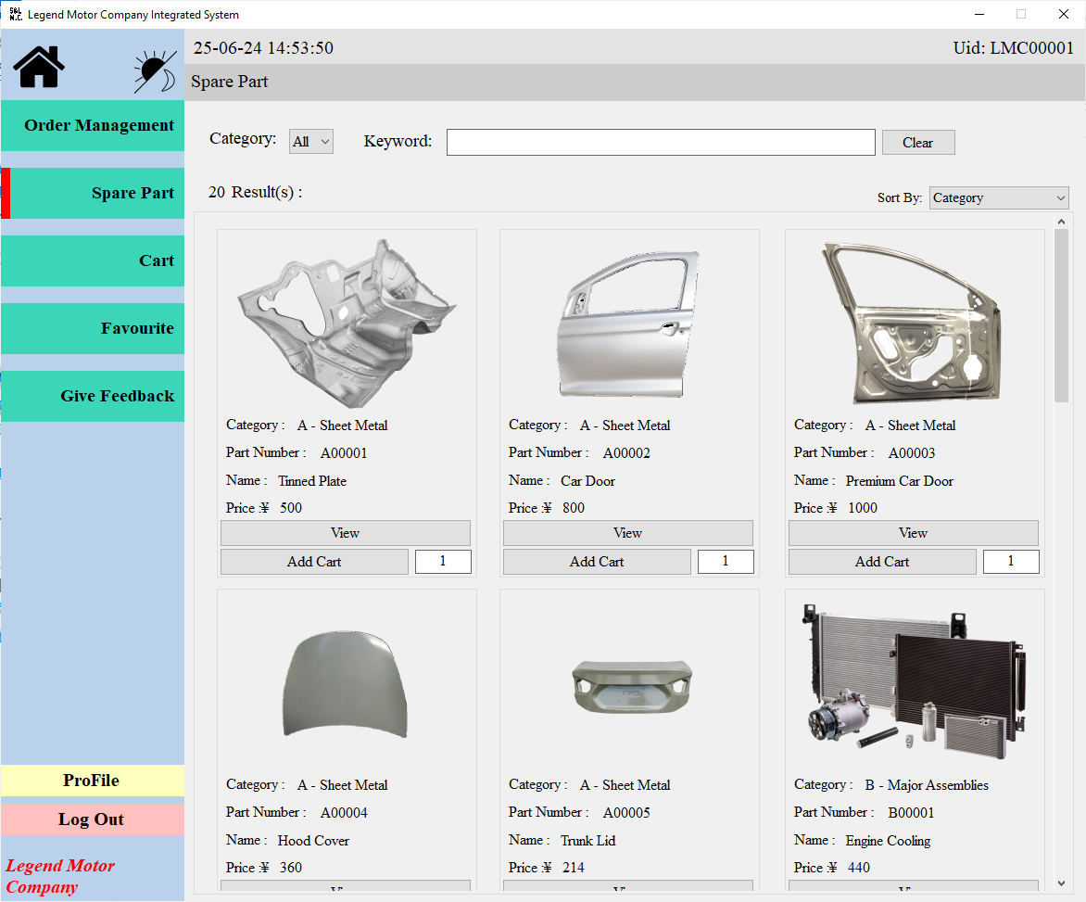Click the scroll-down arrow of the results list
Image resolution: width=1086 pixels, height=902 pixels.
(x=1061, y=883)
